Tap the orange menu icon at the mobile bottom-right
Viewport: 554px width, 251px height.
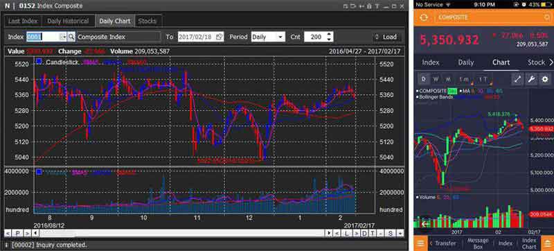coord(547,243)
